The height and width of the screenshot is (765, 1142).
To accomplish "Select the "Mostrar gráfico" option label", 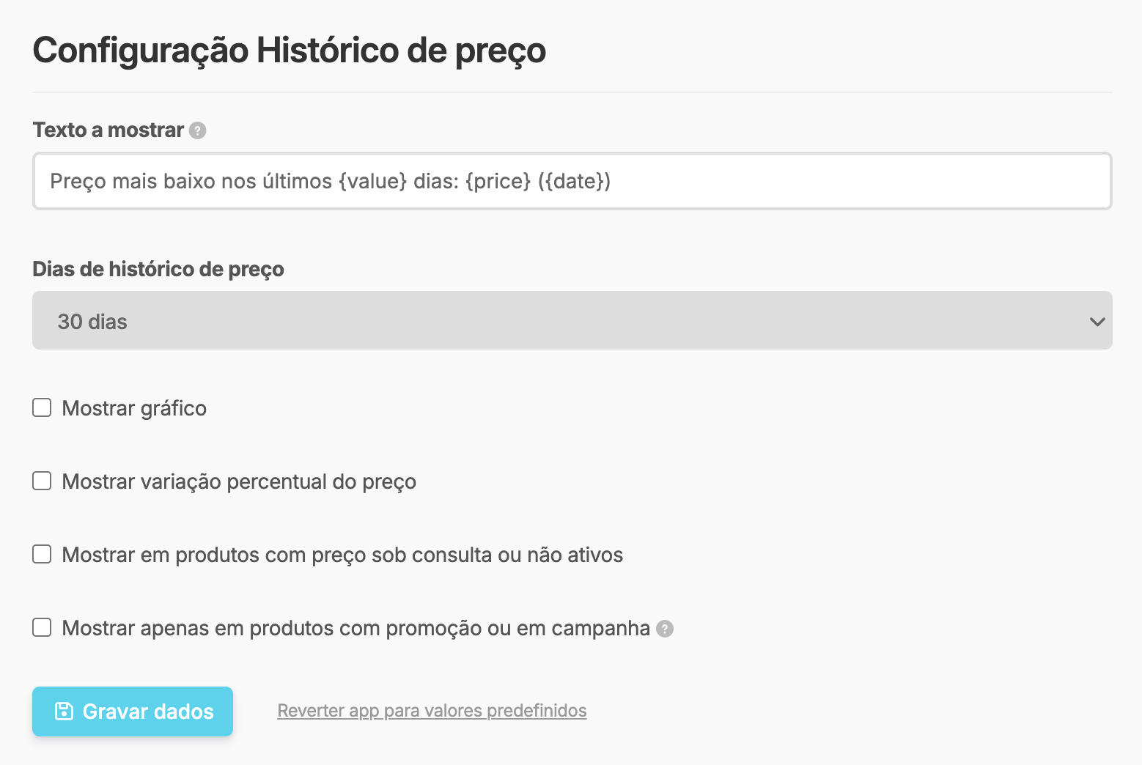I will pyautogui.click(x=133, y=408).
